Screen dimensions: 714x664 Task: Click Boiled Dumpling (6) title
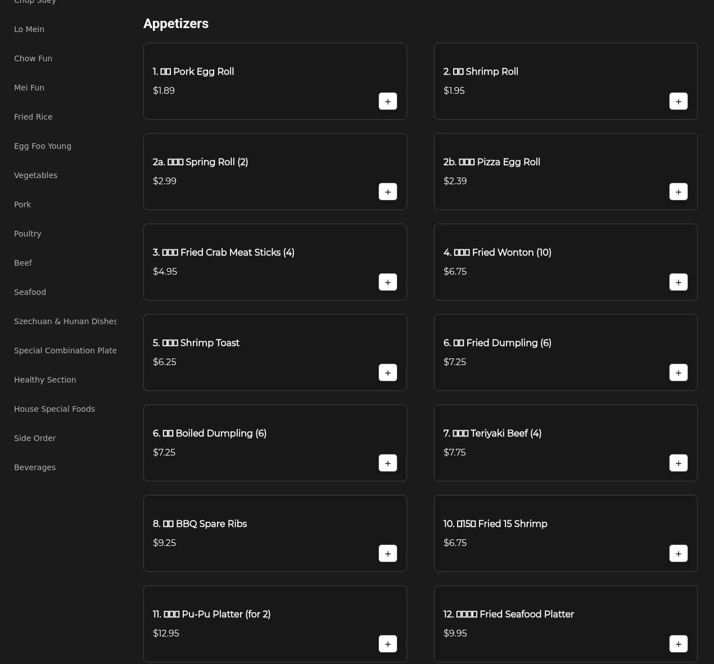coord(210,433)
